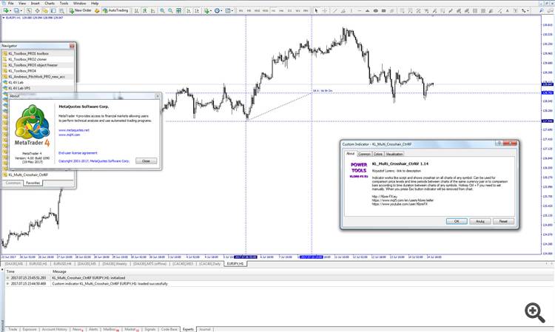Select the vertical line tool
This screenshot has width=555, height=332.
point(351,10)
